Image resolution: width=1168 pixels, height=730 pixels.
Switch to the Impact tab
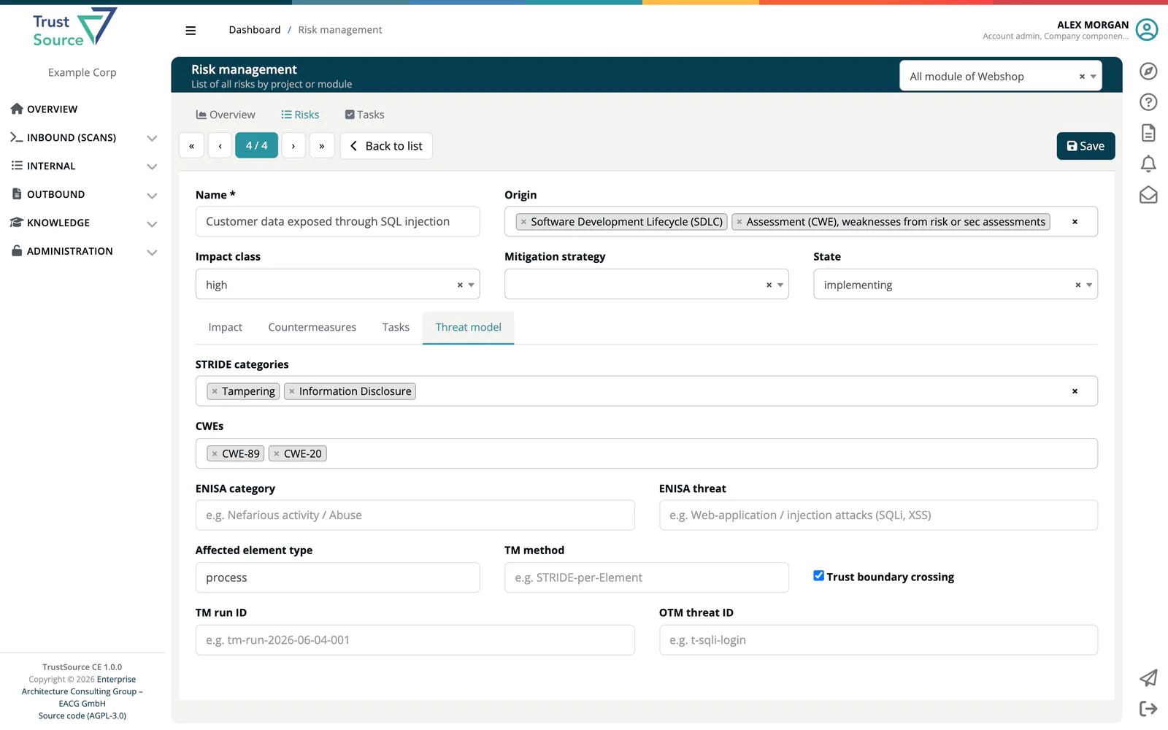[x=225, y=327]
